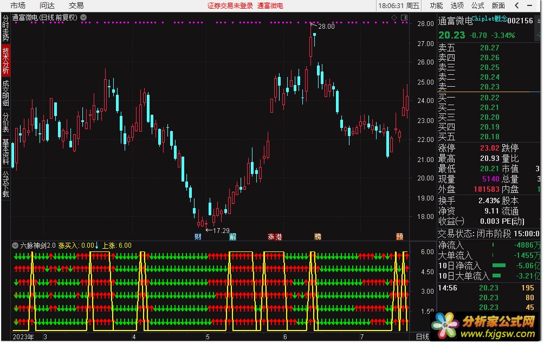Click the 买一 price 20.22
The width and height of the screenshot is (544, 343).
[x=489, y=98]
